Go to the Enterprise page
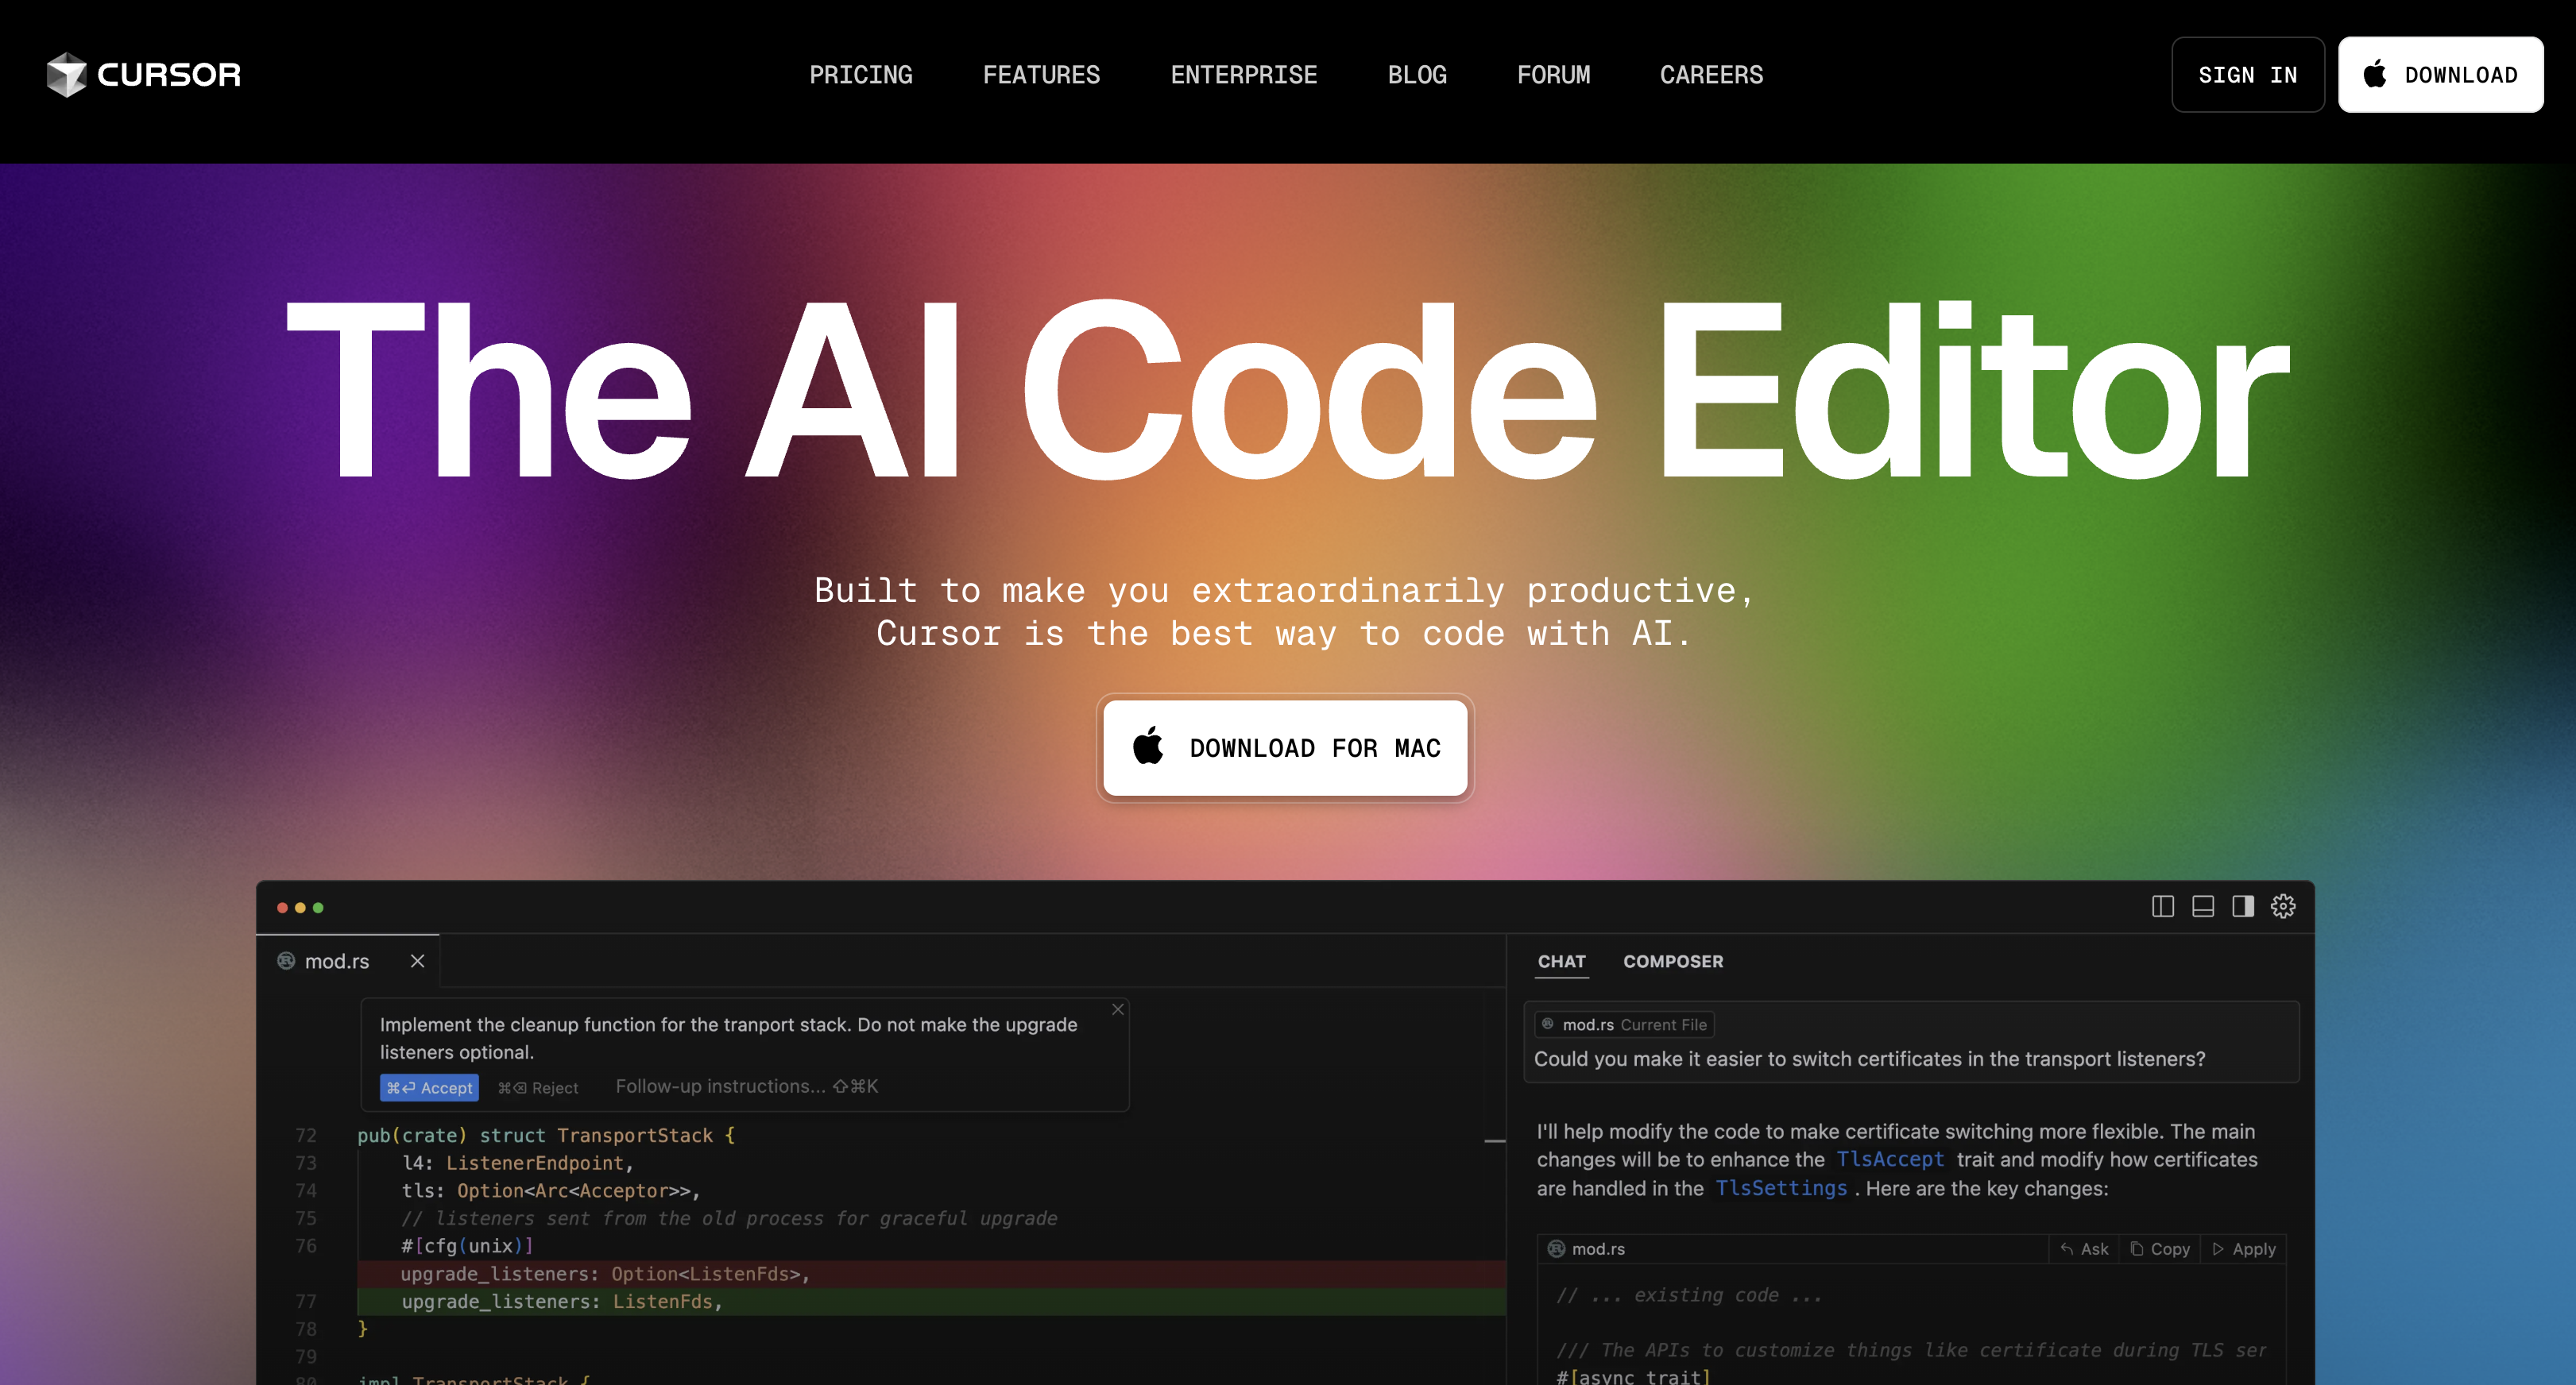 point(1243,75)
